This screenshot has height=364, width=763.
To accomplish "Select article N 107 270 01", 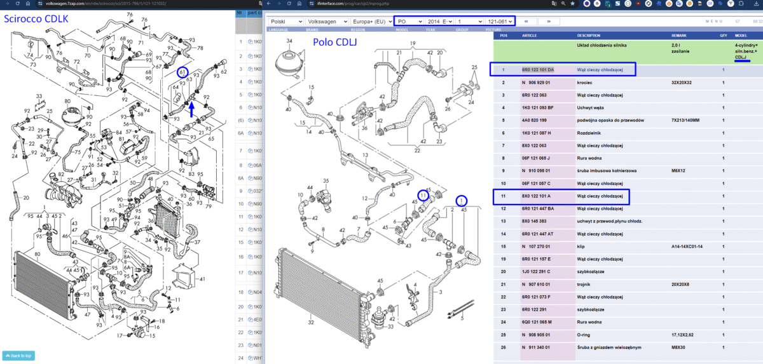I will 535,245.
